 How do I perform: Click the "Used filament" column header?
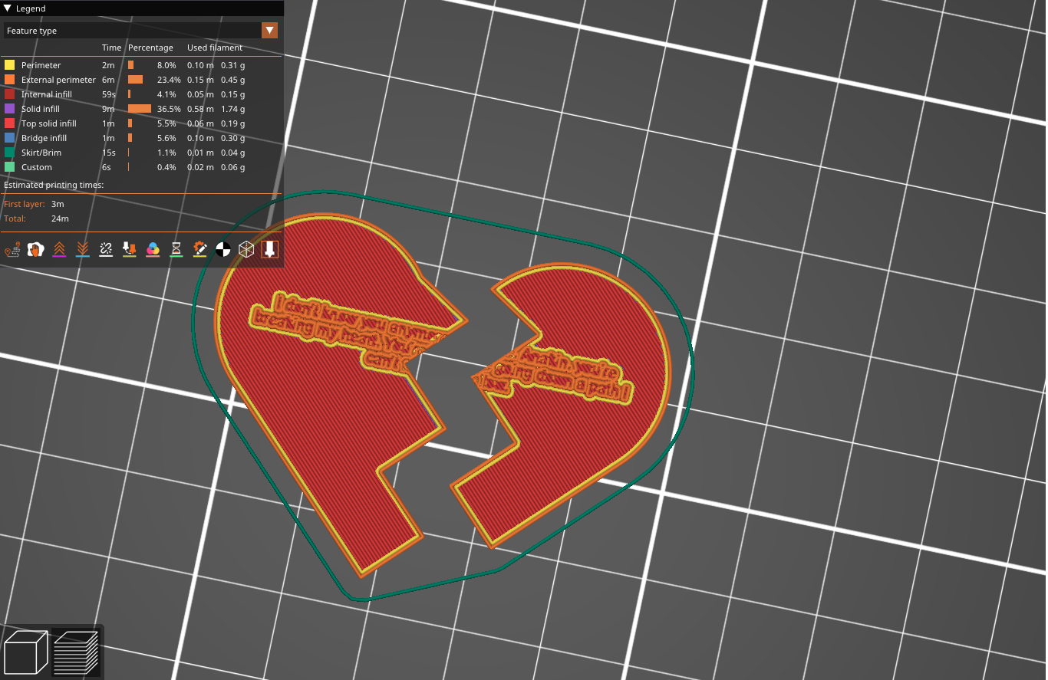tap(215, 48)
